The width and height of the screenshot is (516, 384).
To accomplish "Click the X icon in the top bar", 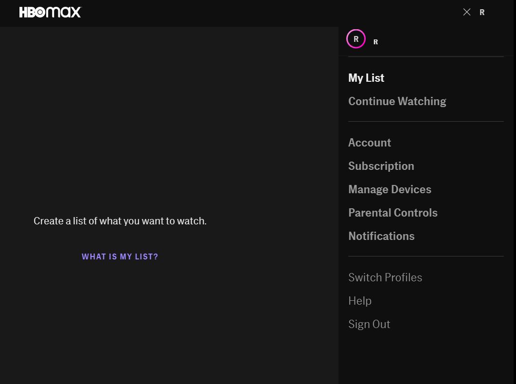I will tap(466, 12).
